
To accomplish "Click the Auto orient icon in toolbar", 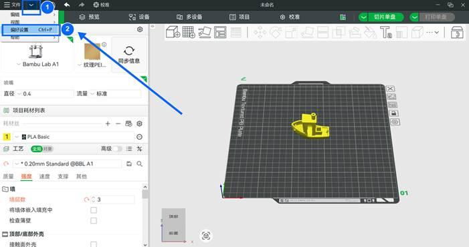I will (205, 32).
